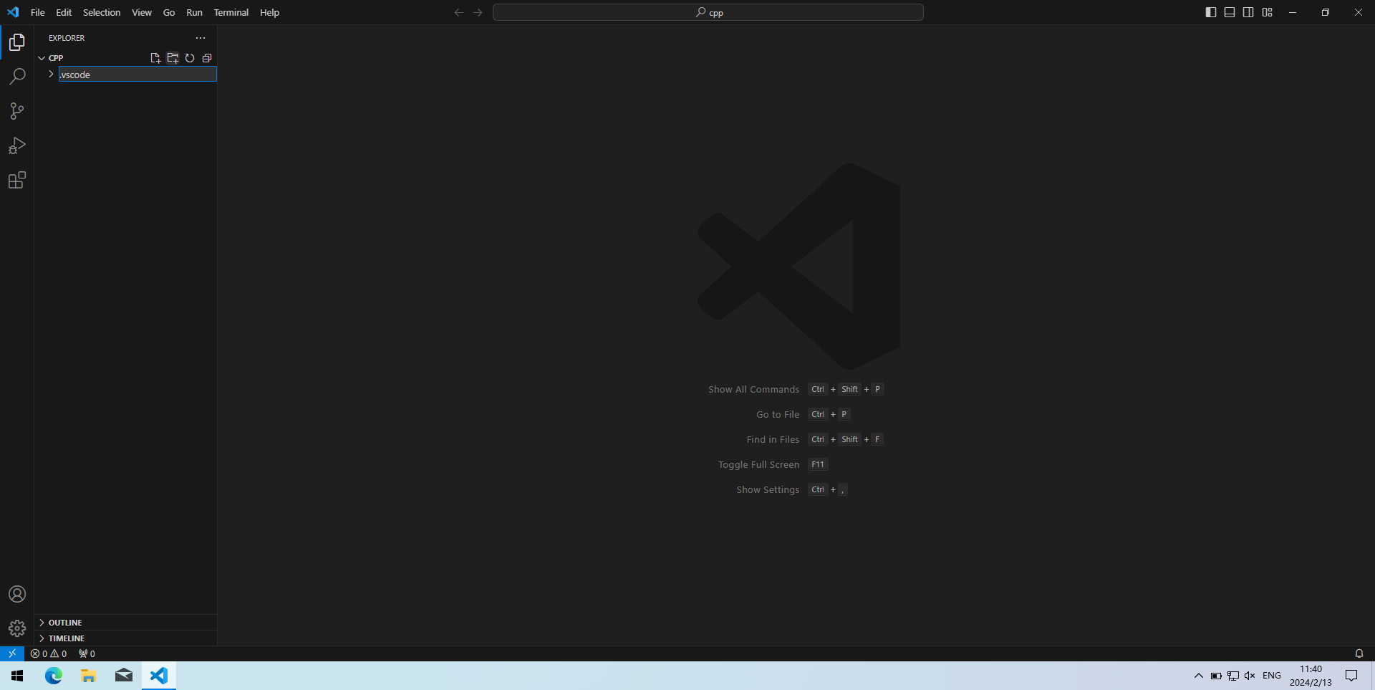The height and width of the screenshot is (690, 1375).
Task: Open VS Code logo application menu
Action: pos(13,12)
